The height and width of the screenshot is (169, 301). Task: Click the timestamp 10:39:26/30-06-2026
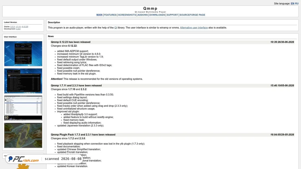click(x=282, y=42)
